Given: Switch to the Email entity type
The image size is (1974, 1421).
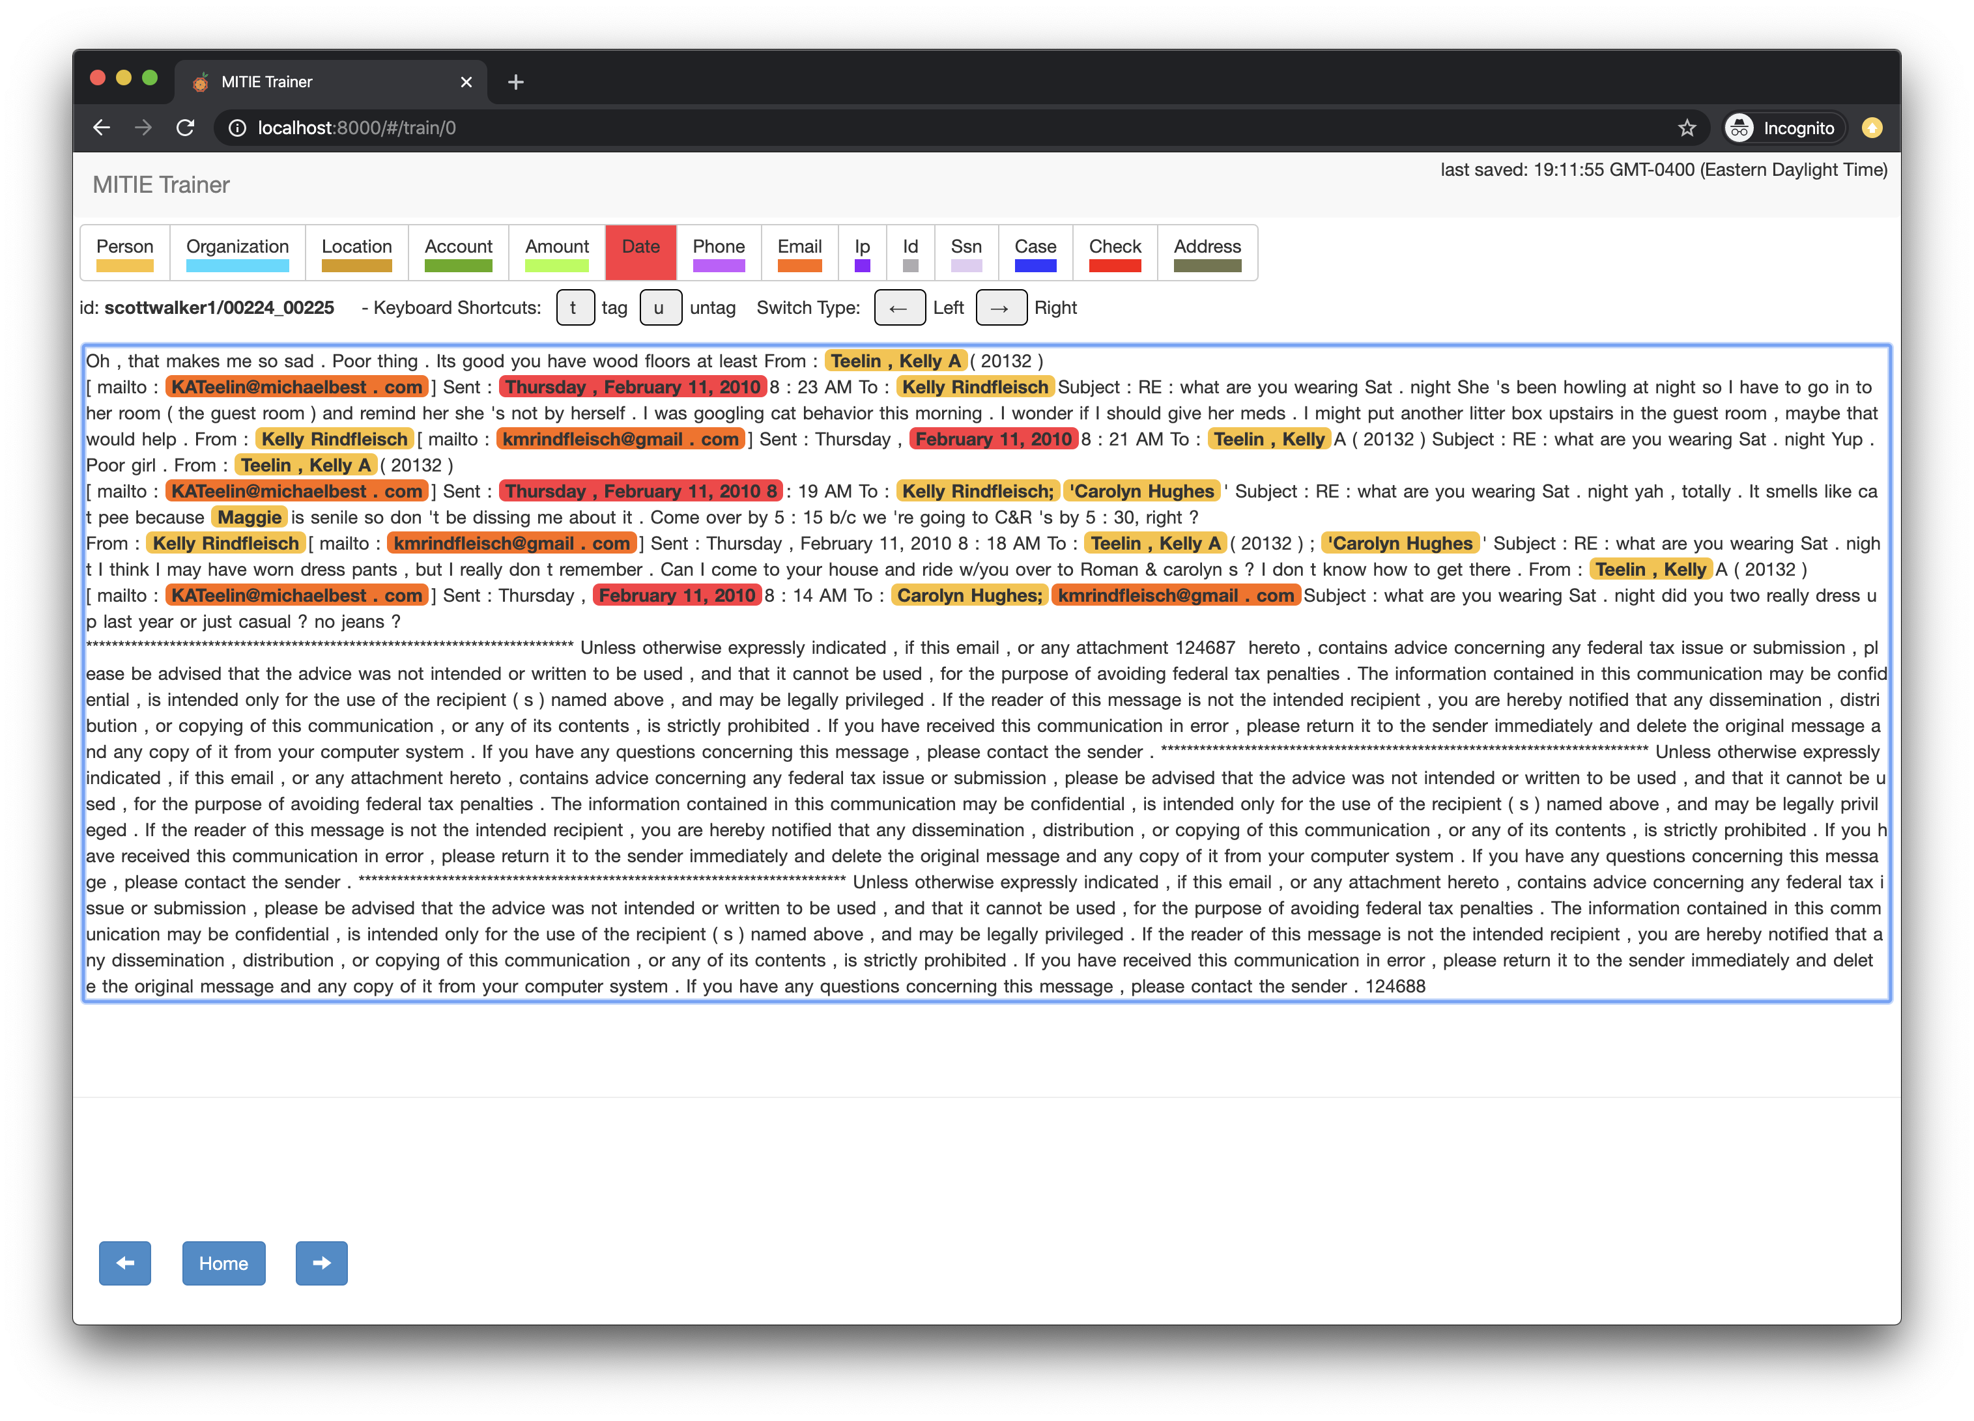Looking at the screenshot, I should pyautogui.click(x=799, y=252).
